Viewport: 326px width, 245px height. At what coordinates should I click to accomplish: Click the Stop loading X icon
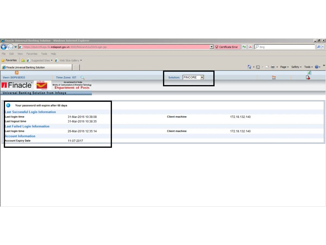click(x=250, y=47)
